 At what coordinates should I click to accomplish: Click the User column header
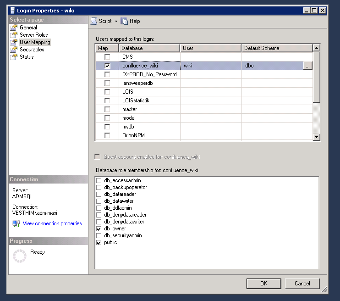[210, 48]
